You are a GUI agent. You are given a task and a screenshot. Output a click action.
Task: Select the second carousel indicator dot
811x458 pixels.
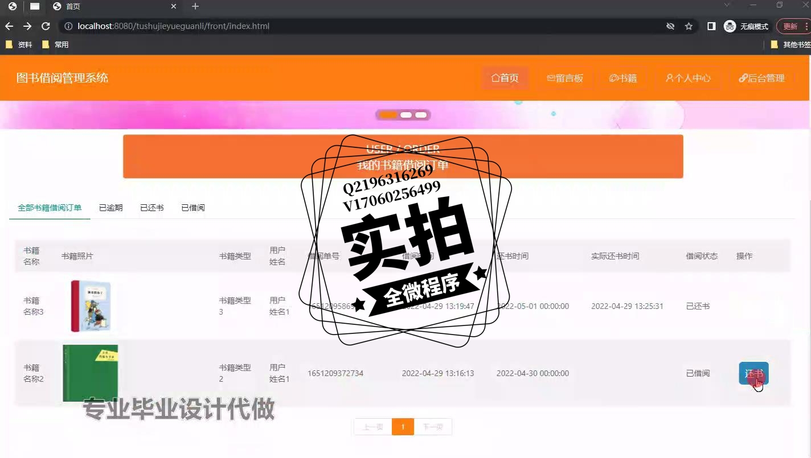406,115
